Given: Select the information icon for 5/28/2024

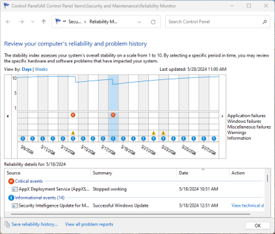Looking at the screenshot, I should pos(214,138).
